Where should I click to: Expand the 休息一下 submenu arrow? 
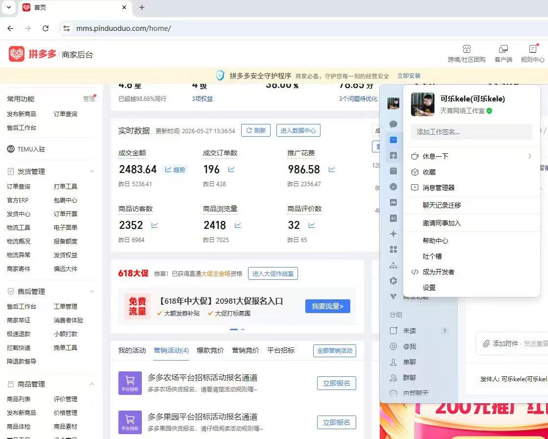(530, 156)
